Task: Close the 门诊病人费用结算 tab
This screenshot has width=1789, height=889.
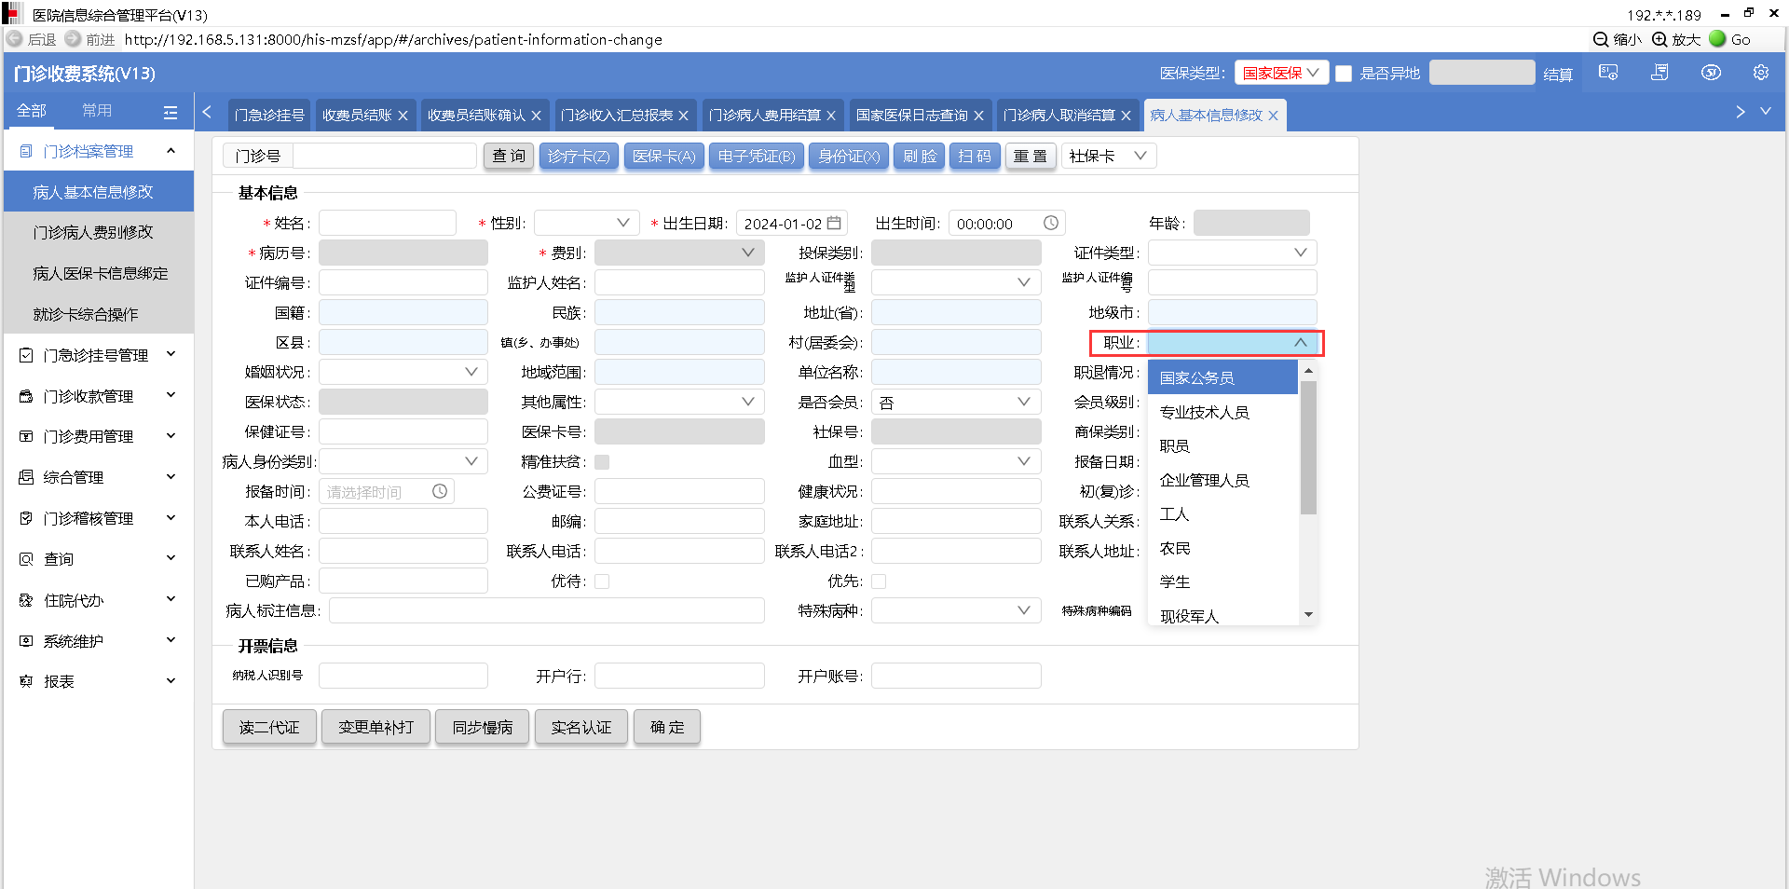Action: (x=831, y=116)
